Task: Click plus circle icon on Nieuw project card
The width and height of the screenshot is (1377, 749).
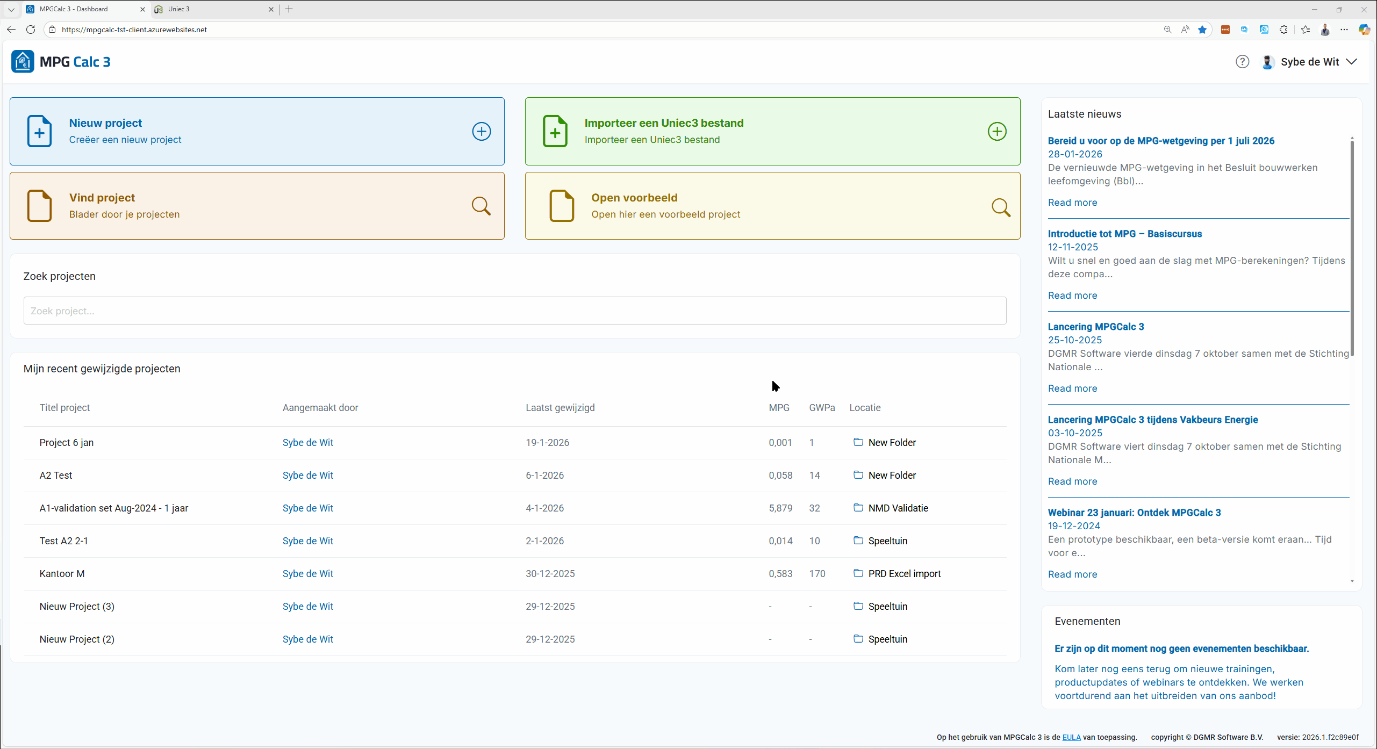Action: (x=481, y=131)
